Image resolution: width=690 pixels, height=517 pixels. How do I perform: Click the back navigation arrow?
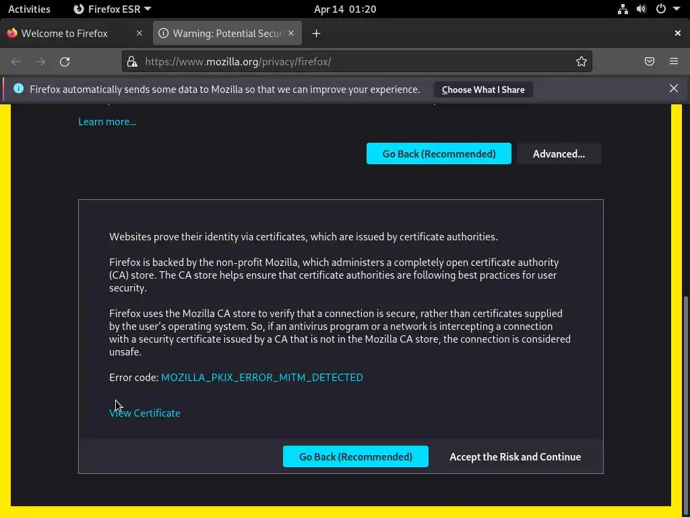coord(16,61)
